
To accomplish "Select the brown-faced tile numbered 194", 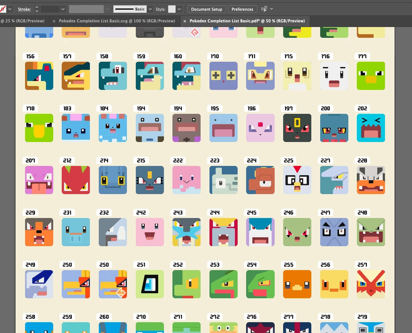I will (x=187, y=128).
